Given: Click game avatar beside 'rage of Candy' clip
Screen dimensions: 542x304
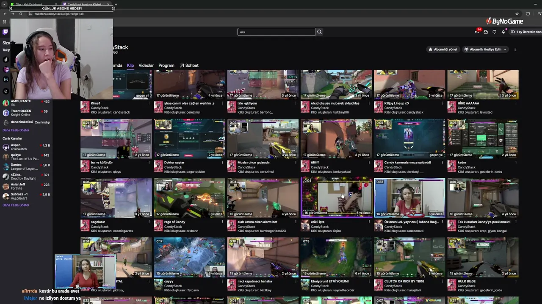Looking at the screenshot, I should pos(158,226).
